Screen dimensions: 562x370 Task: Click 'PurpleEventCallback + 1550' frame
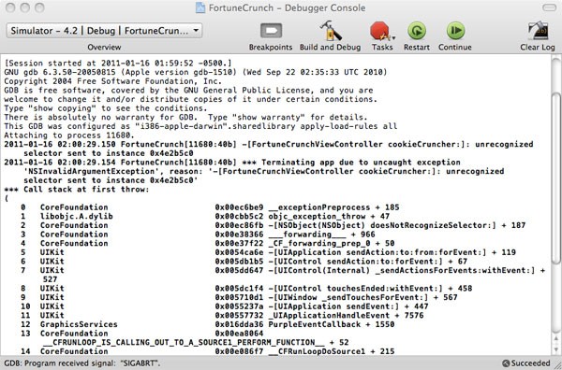click(332, 324)
